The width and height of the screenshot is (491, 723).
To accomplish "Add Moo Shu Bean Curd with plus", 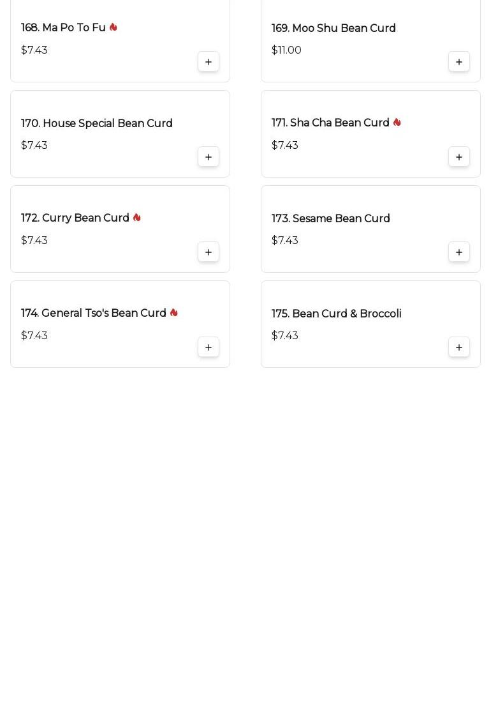I will coord(458,62).
